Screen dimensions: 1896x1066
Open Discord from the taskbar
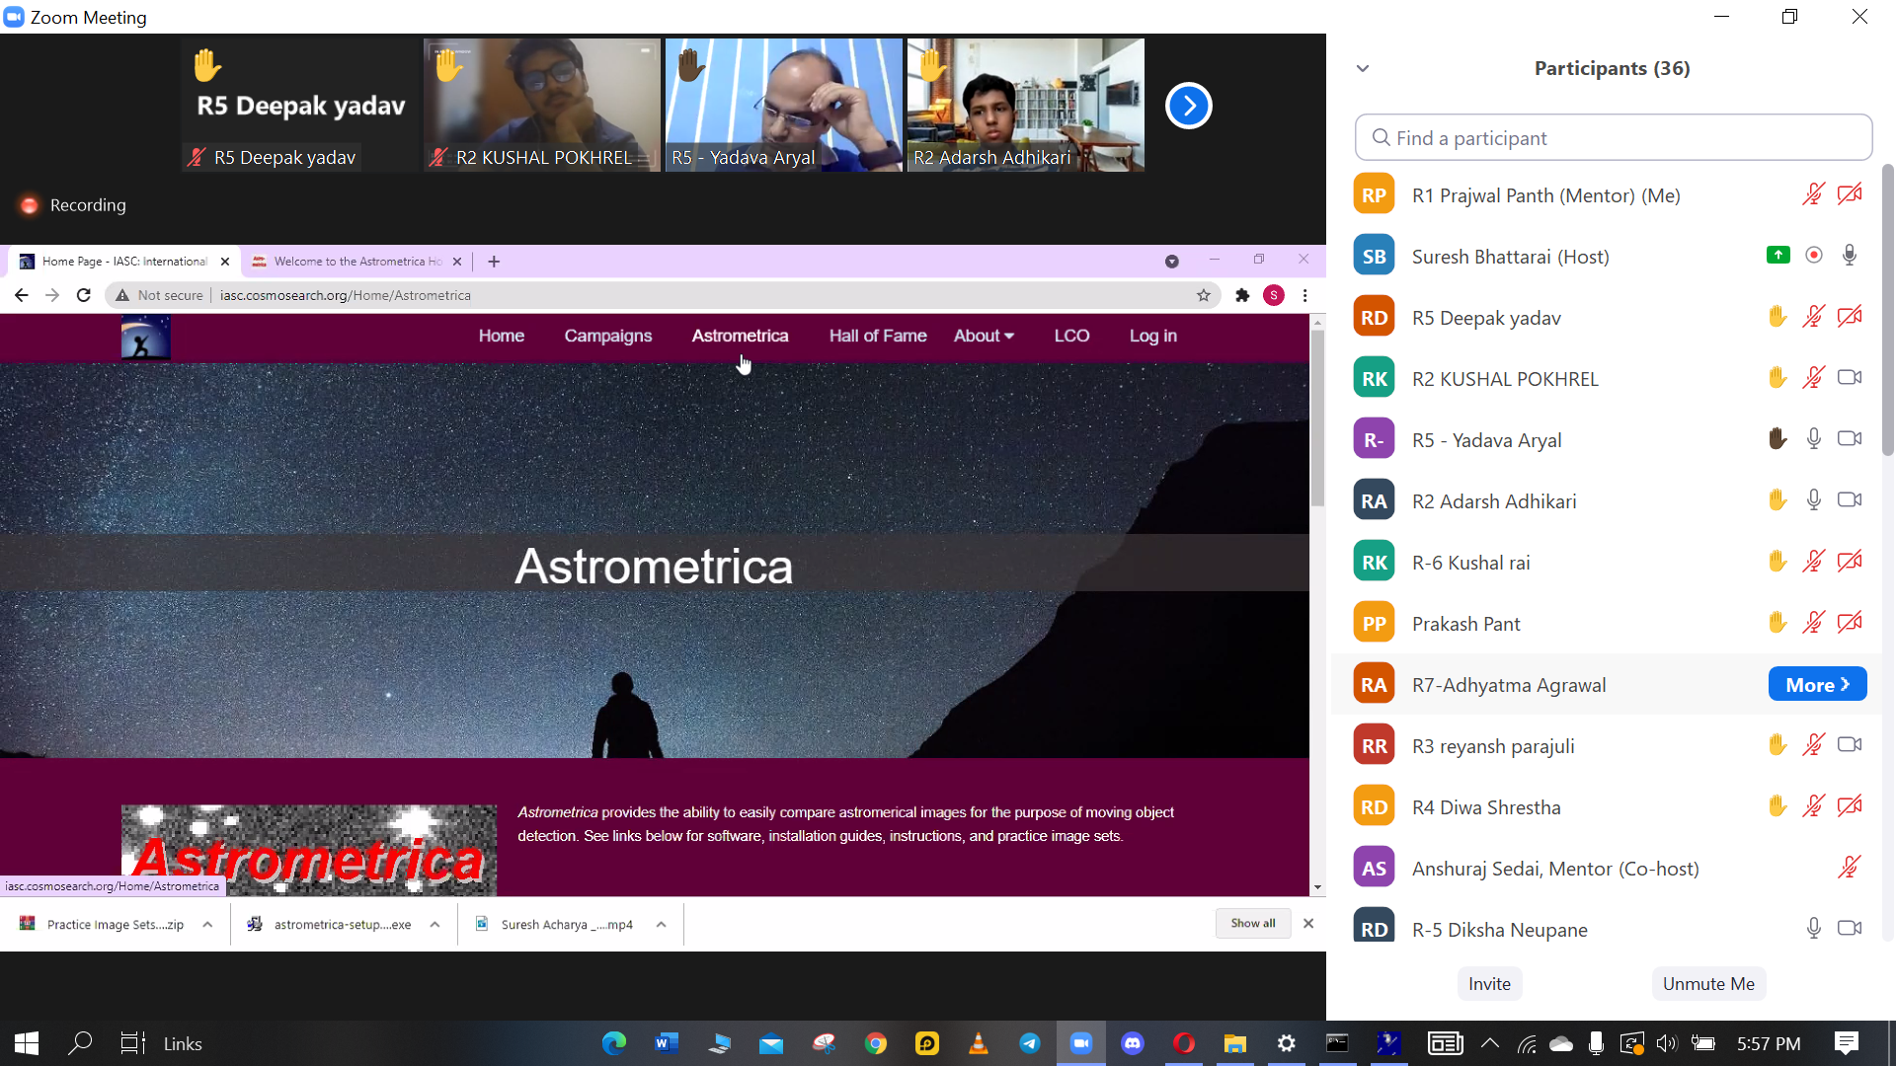(1133, 1043)
